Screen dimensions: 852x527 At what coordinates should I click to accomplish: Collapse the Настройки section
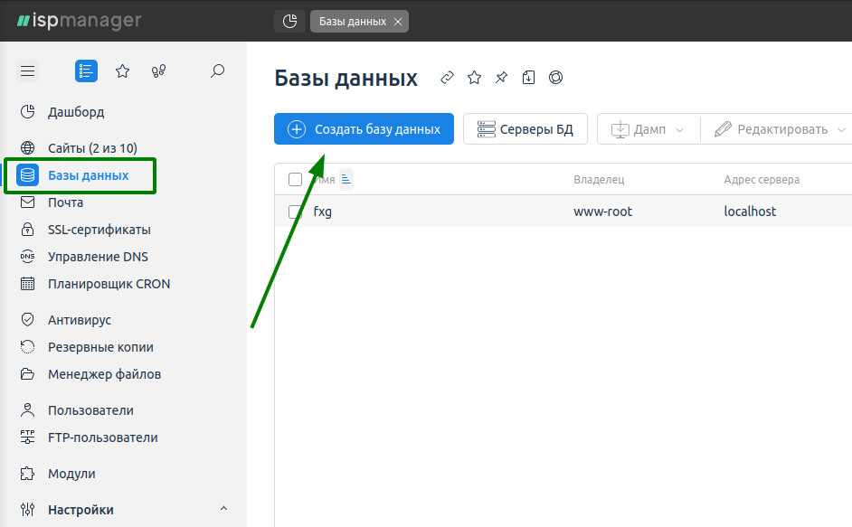coord(223,509)
